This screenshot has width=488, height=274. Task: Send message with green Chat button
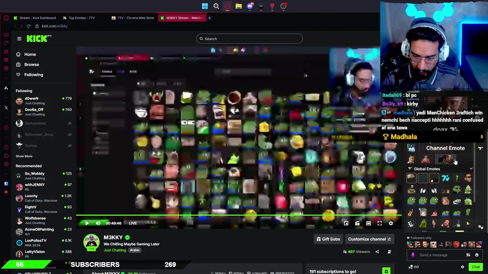coord(475,267)
